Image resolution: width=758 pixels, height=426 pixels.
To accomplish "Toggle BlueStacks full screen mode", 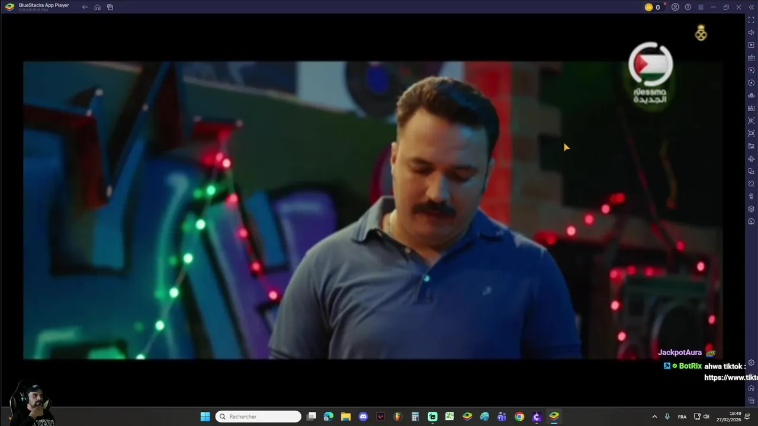I will (x=751, y=20).
